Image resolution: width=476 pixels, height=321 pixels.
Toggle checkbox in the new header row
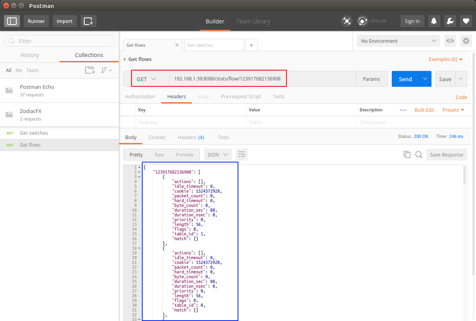(128, 122)
